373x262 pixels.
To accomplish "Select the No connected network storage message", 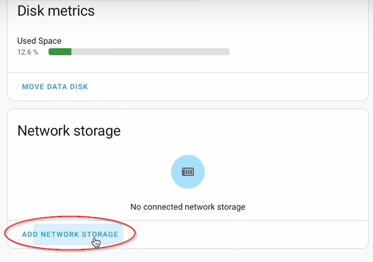I will (x=188, y=207).
